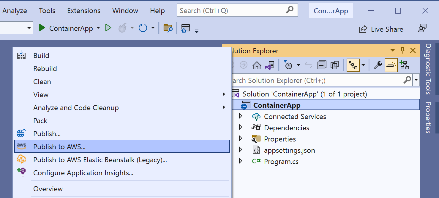Viewport: 439px width, 198px height.
Task: Click the View Class Diagram icon
Action: click(405, 65)
